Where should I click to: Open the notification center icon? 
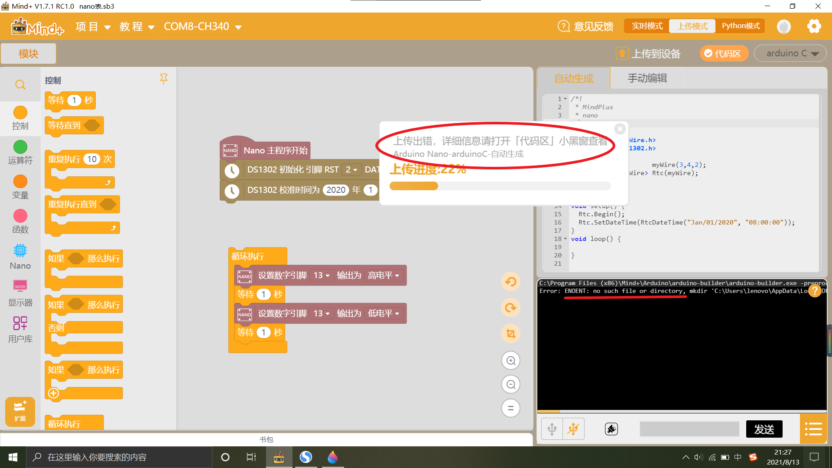pos(814,457)
